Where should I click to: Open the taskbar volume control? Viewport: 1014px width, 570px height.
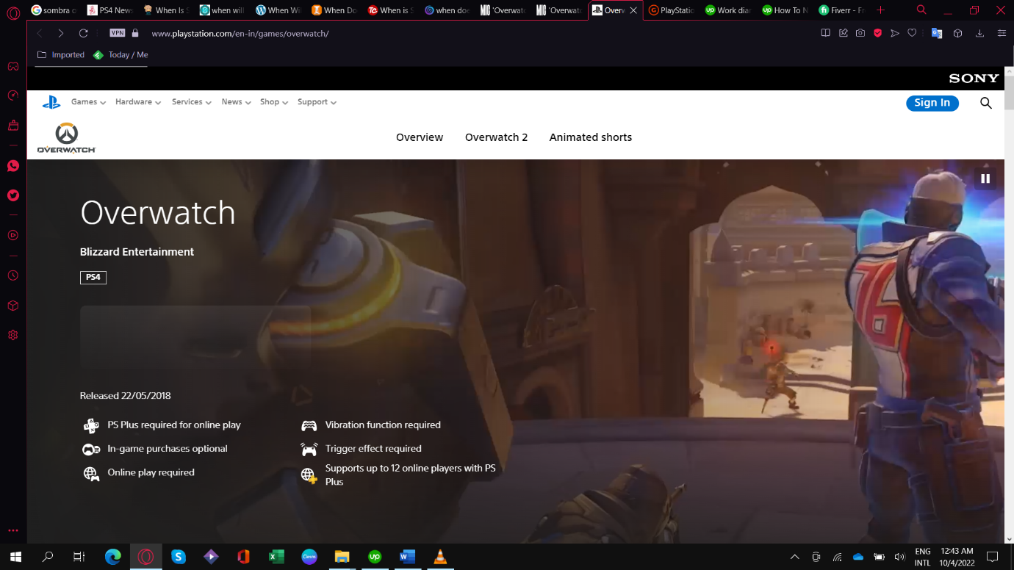tap(900, 557)
